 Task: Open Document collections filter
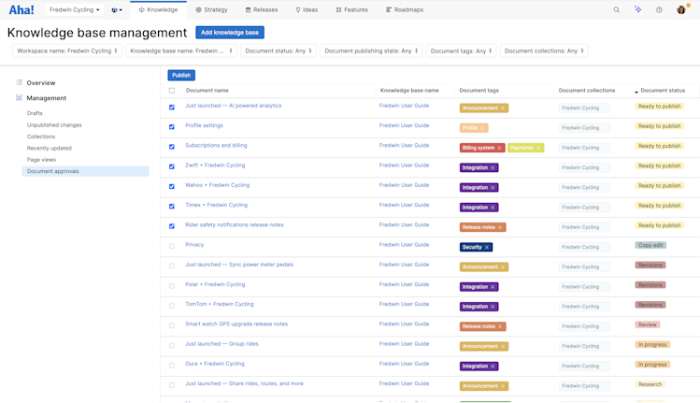[x=544, y=50]
